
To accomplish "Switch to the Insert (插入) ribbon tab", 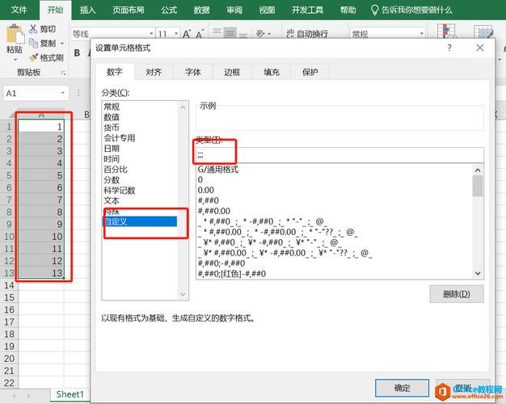I will (x=88, y=10).
